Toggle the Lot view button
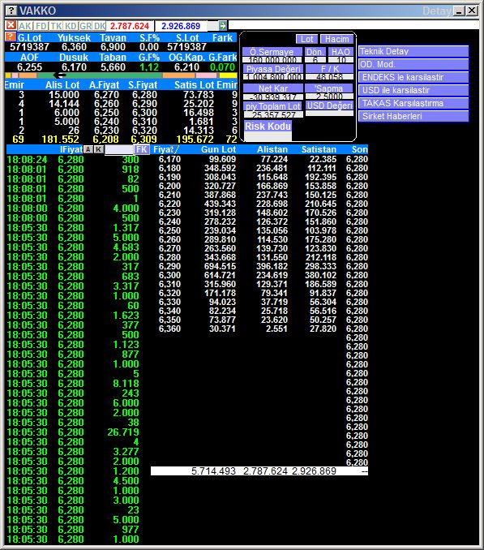The height and width of the screenshot is (550, 484). coord(306,39)
